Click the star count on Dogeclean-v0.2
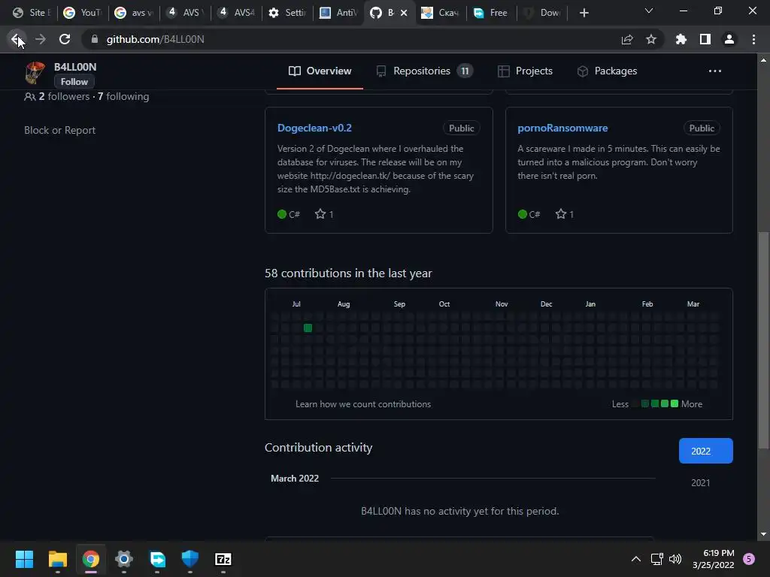The height and width of the screenshot is (577, 770). tap(324, 214)
